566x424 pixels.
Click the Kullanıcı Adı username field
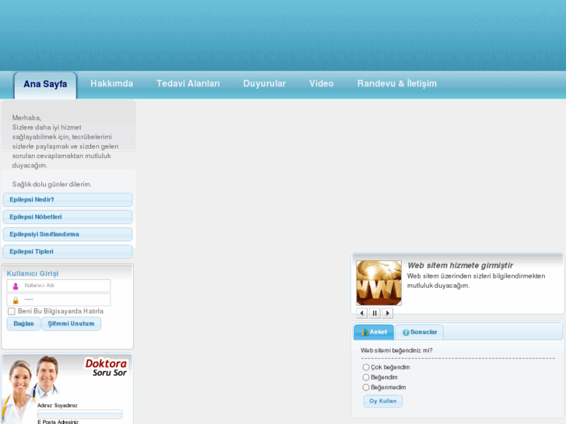58,286
